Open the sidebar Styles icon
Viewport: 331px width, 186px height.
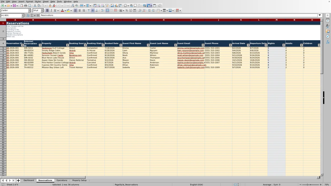pyautogui.click(x=328, y=26)
